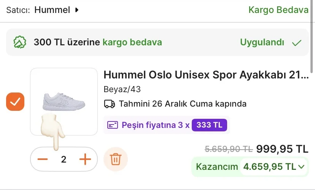Delete item using the trash icon
The width and height of the screenshot is (315, 190).
click(x=115, y=159)
